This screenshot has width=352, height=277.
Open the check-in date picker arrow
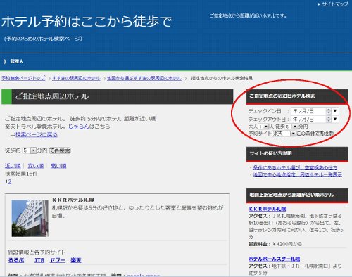point(335,111)
